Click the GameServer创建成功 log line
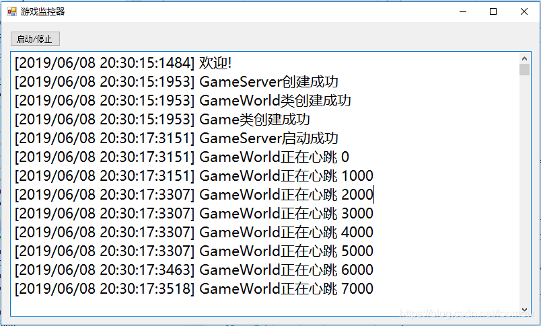This screenshot has width=541, height=326. click(176, 82)
